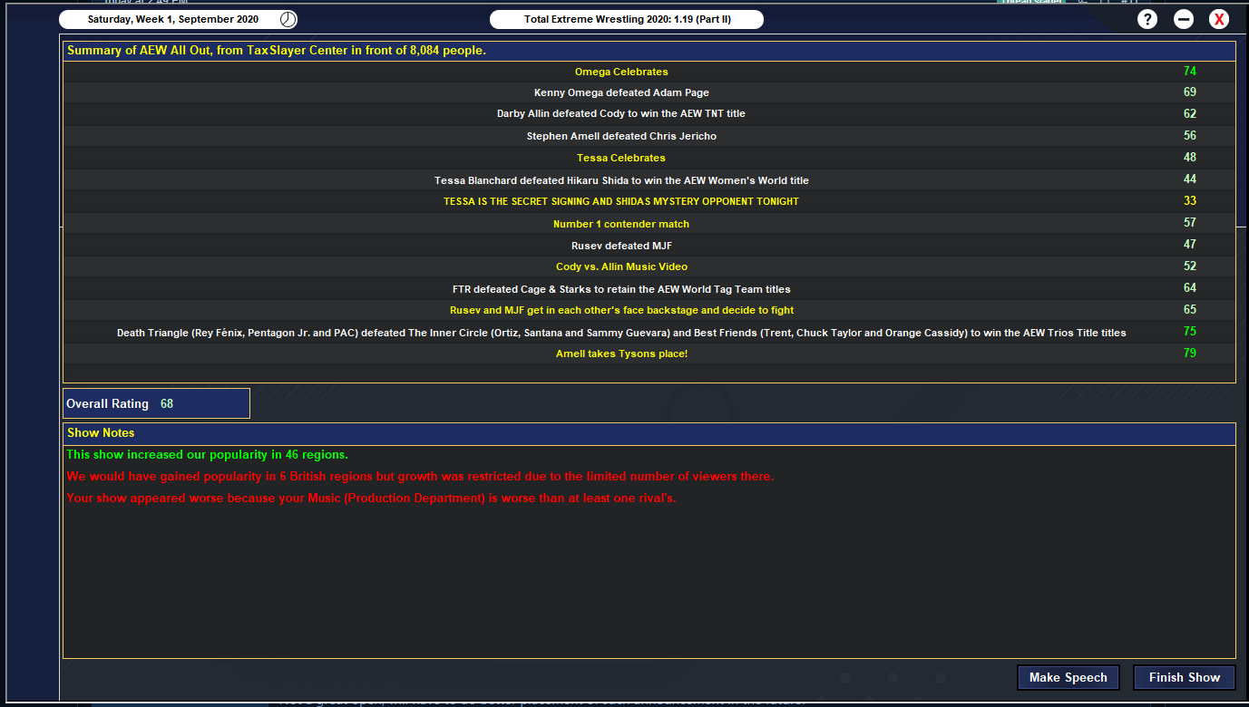The width and height of the screenshot is (1249, 707).
Task: Click the British regions growth restricted note
Action: (420, 477)
